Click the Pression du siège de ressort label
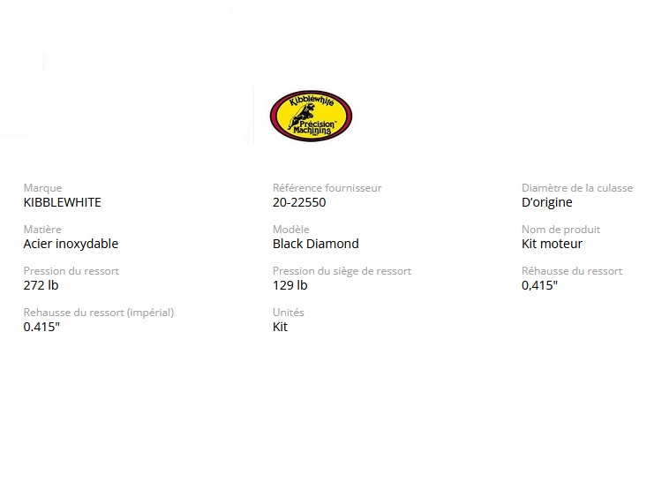 pos(342,271)
